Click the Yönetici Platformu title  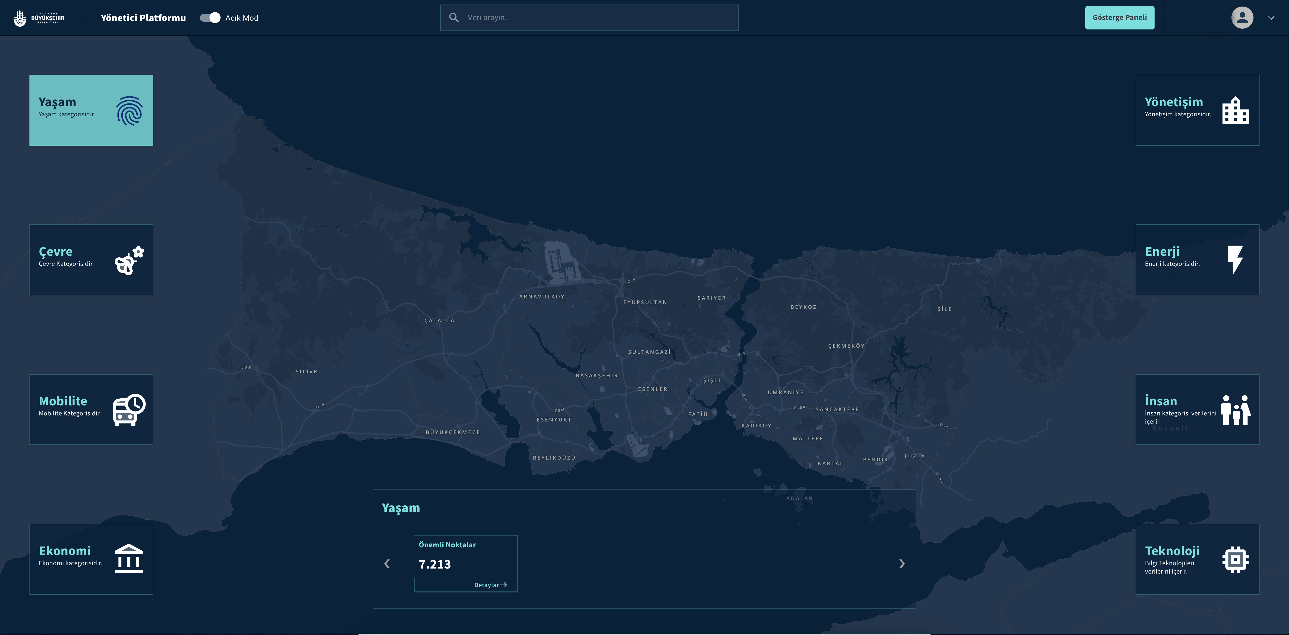point(143,18)
